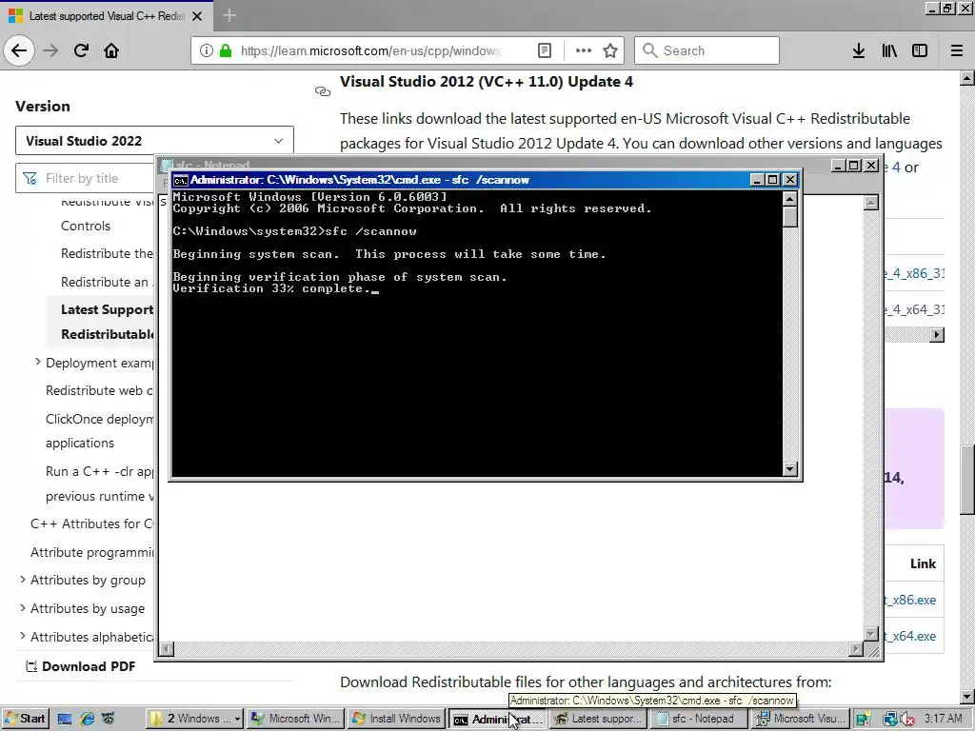The height and width of the screenshot is (731, 975).
Task: Click the browser Search box
Action: tap(706, 50)
